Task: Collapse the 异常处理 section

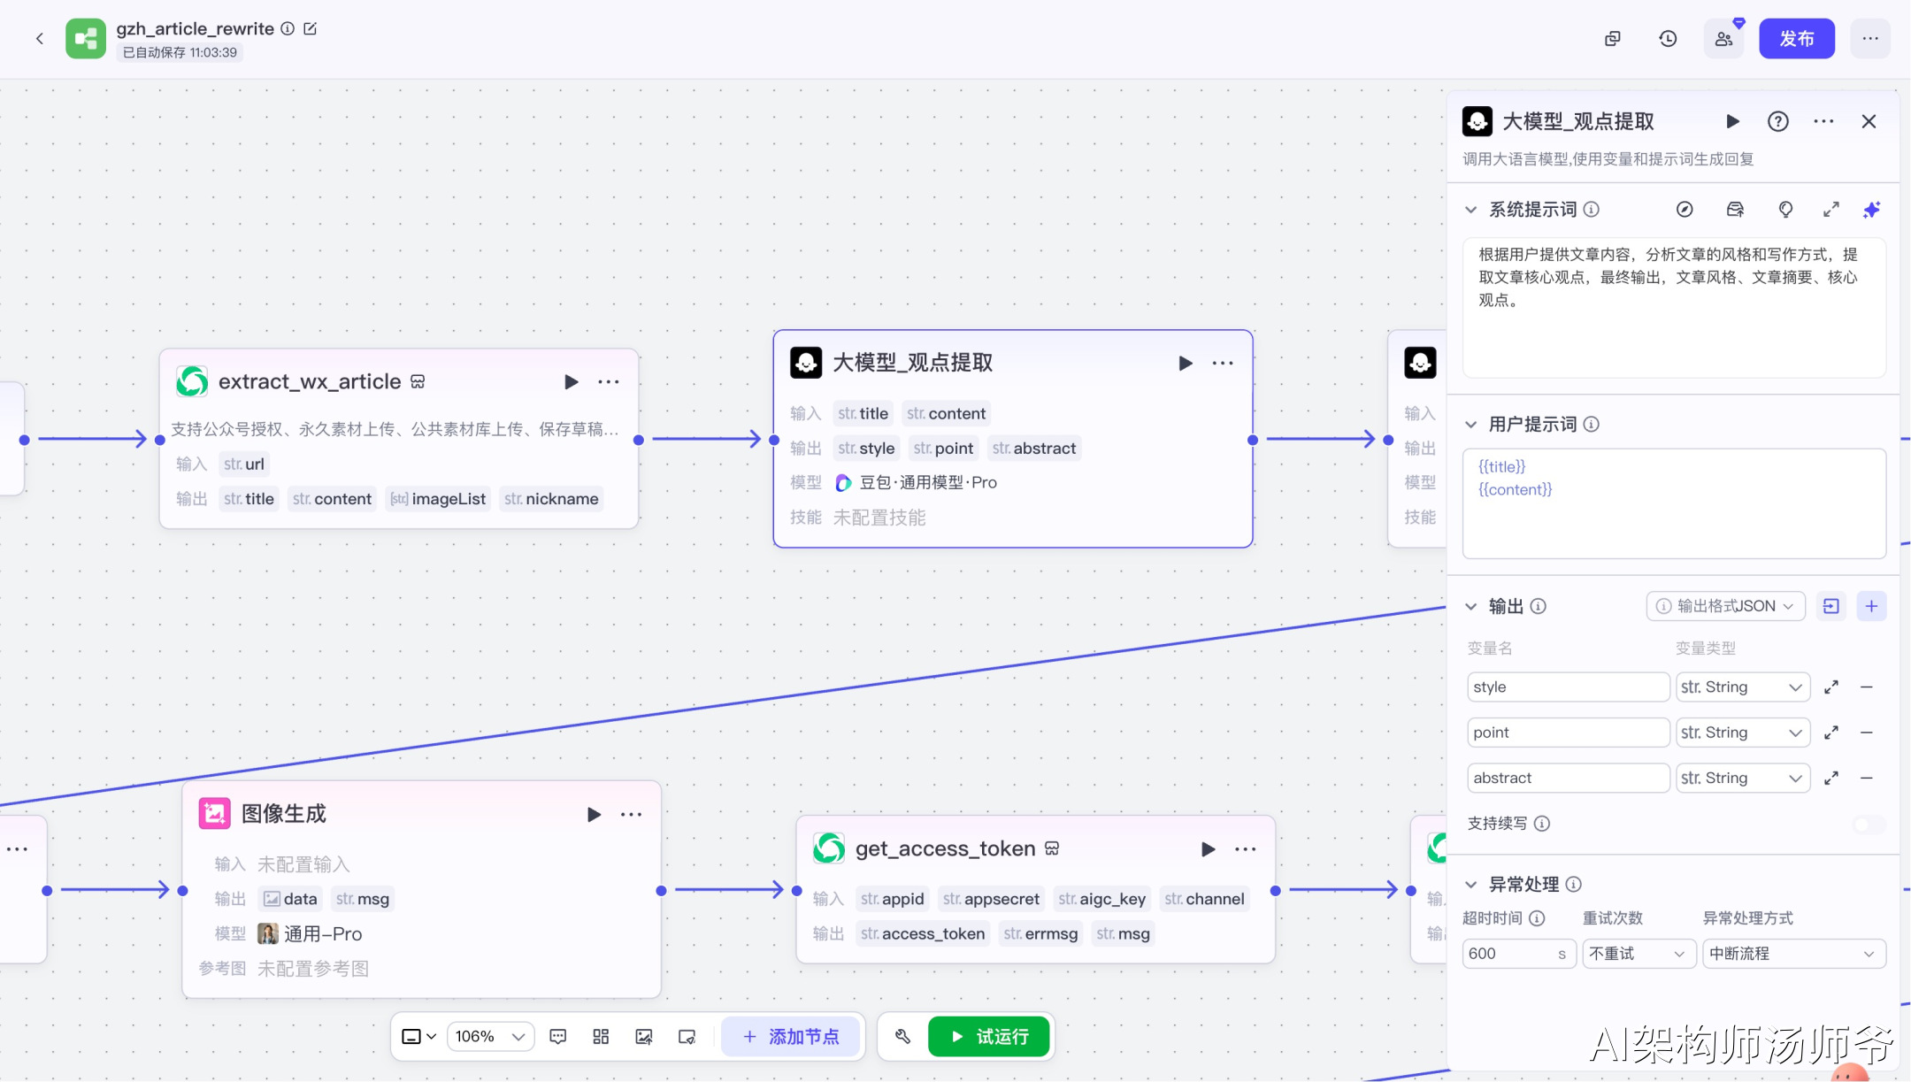Action: 1470,885
